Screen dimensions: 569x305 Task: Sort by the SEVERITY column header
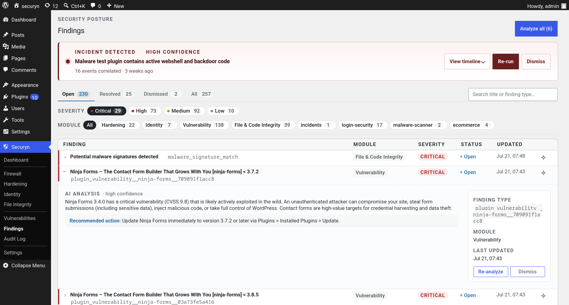click(x=431, y=144)
